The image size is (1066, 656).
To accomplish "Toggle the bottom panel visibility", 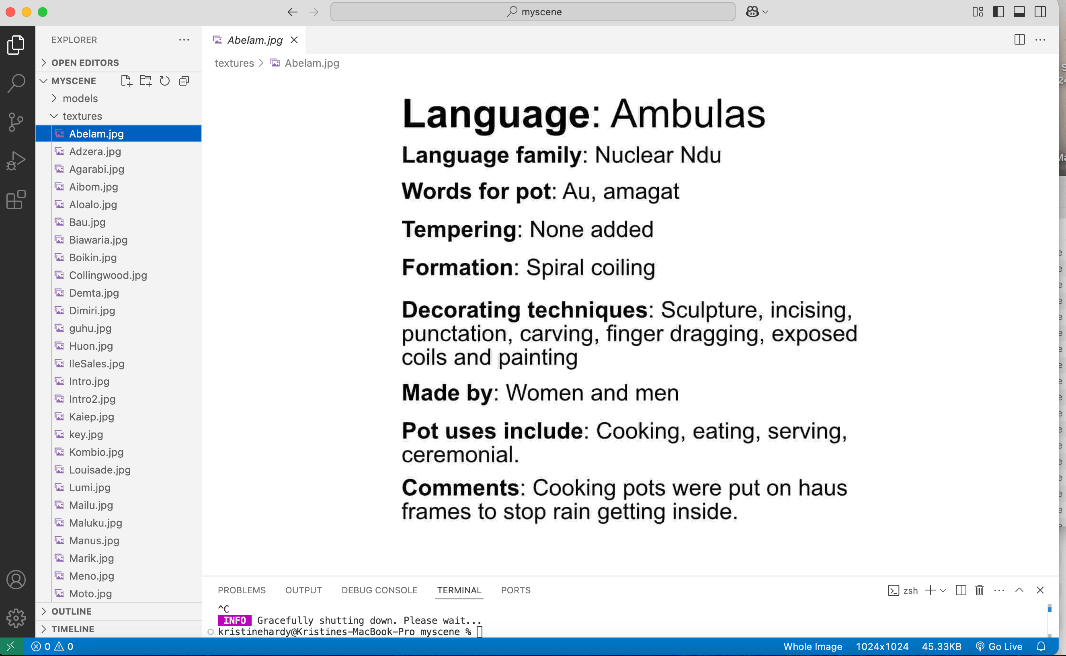I will [x=1020, y=12].
